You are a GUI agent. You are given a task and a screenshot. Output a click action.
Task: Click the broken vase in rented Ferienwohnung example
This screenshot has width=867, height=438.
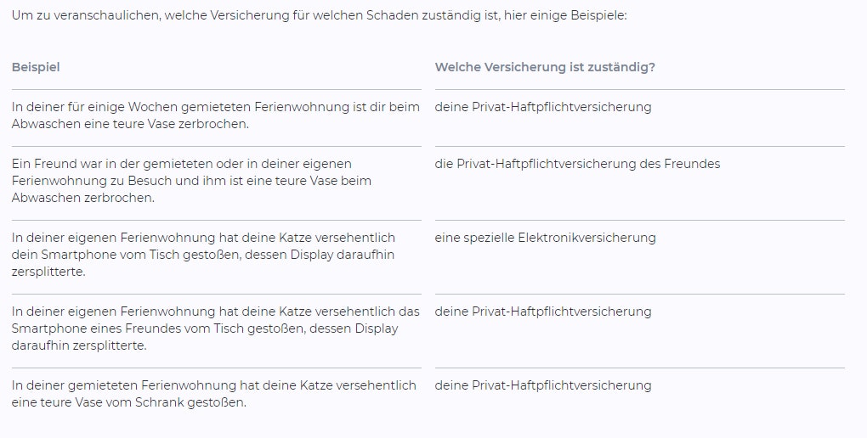(216, 115)
